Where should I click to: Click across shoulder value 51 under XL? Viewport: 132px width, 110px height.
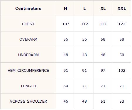pos(103,101)
